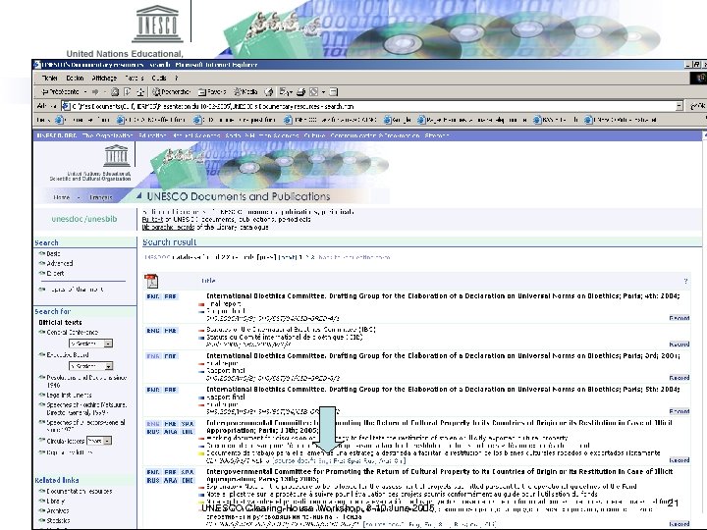Click the 'UNESCO Documents and Publications' banner title
Viewport: 707px width, 530px height.
pyautogui.click(x=239, y=196)
